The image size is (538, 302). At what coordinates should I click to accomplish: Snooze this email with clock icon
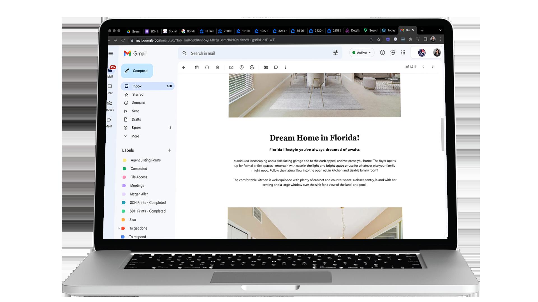(242, 67)
